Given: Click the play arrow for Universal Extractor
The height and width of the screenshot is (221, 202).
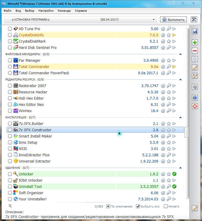Looking at the screenshot, I should click(174, 161).
